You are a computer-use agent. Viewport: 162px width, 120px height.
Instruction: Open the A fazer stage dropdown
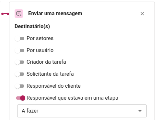point(82,111)
